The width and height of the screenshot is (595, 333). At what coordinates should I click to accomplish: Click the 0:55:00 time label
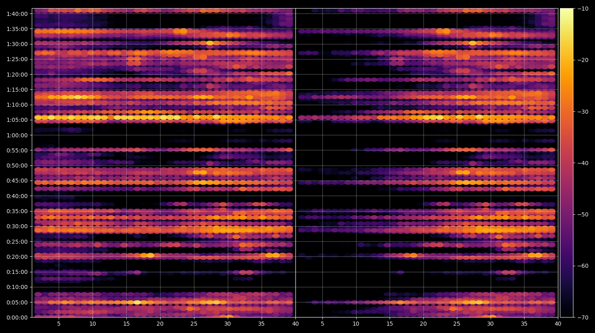pyautogui.click(x=17, y=150)
